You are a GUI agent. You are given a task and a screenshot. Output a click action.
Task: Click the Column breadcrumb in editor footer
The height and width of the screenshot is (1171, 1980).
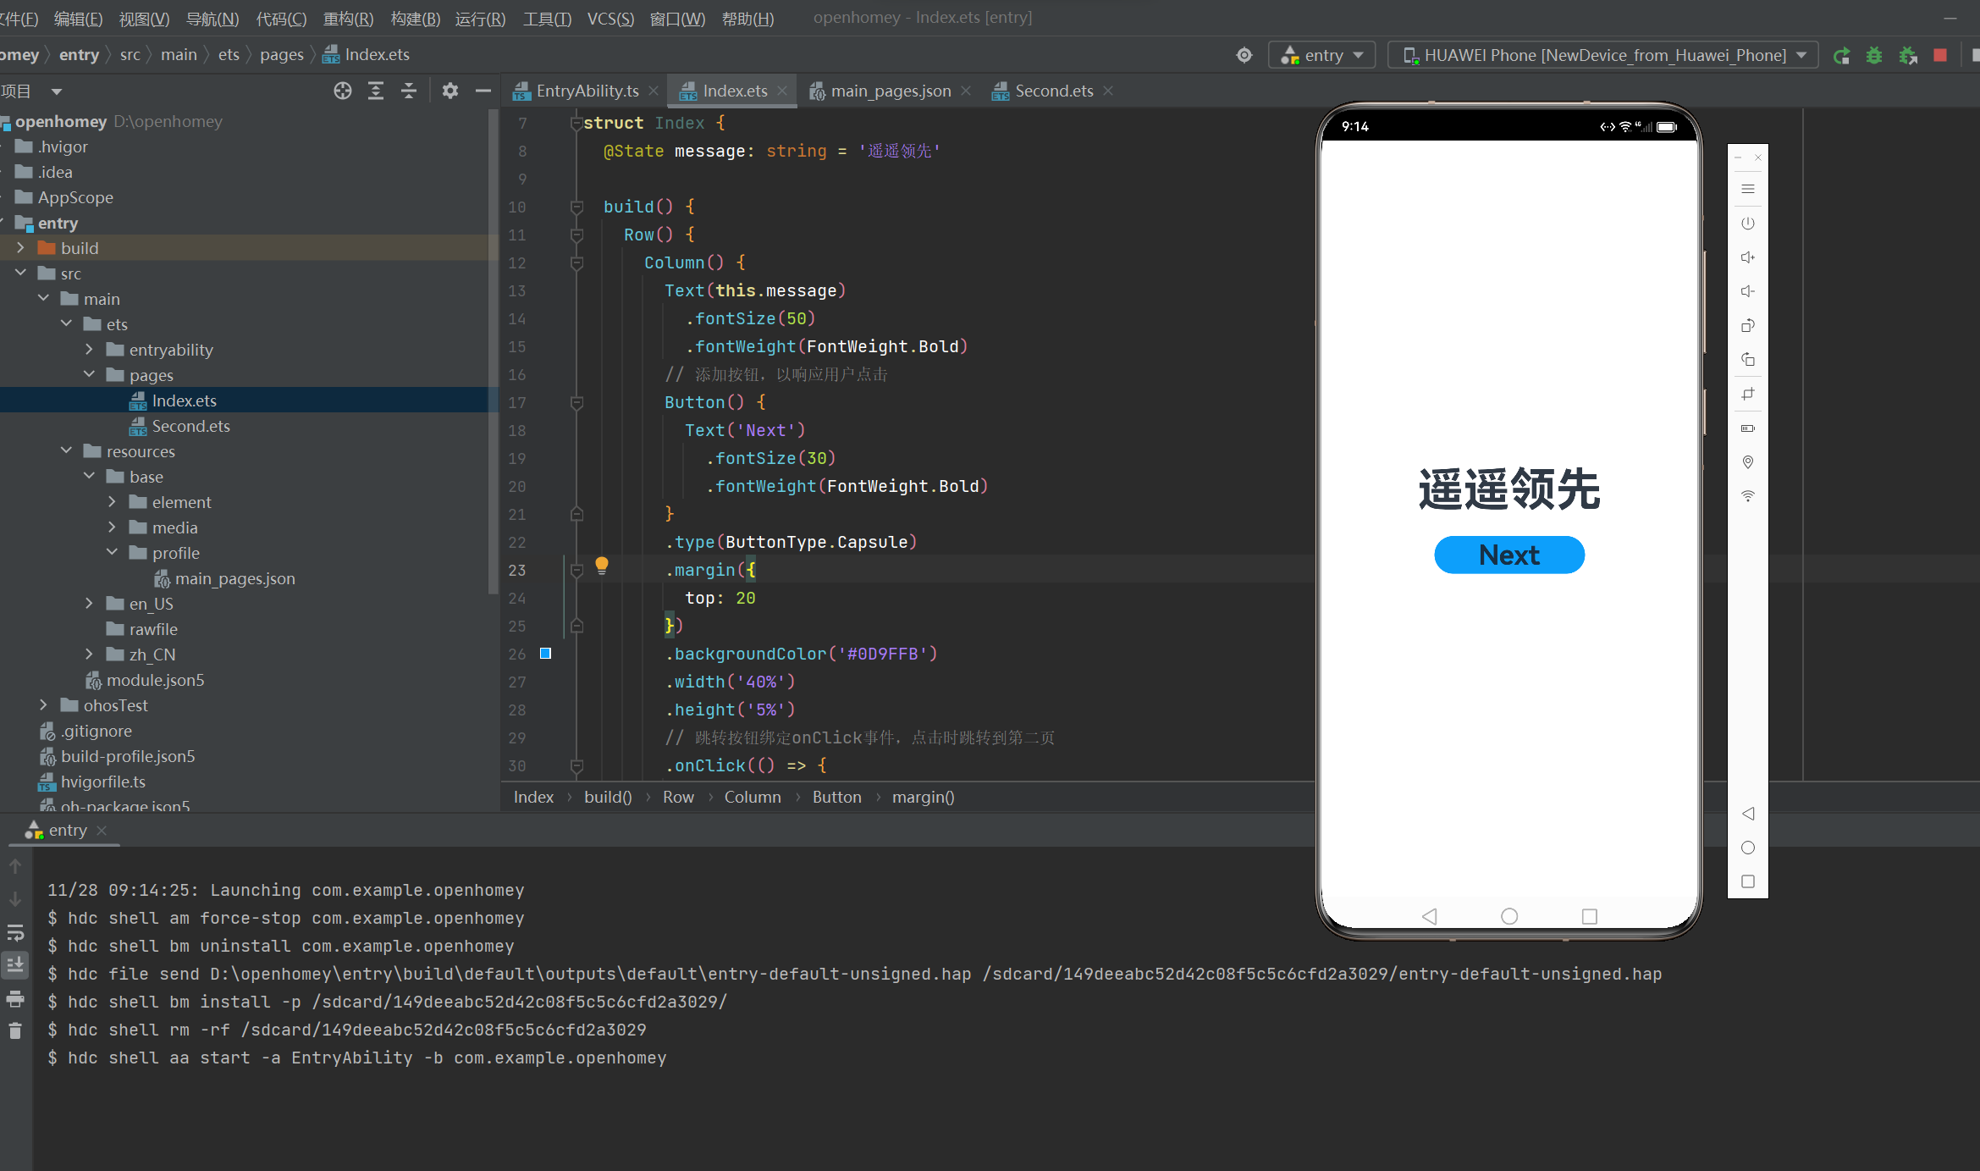tap(752, 798)
